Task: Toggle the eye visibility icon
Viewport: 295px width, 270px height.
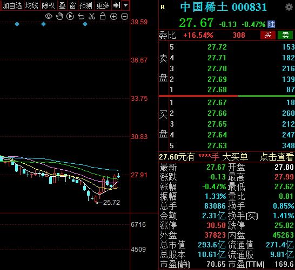Action: [x=49, y=17]
